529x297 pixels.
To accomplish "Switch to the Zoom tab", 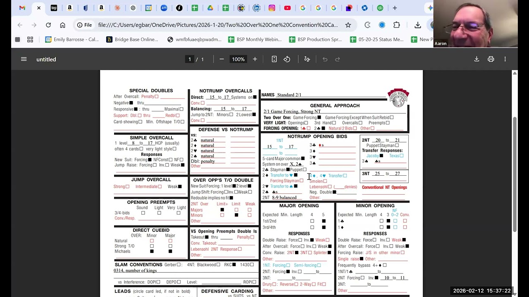I will 164,8.
